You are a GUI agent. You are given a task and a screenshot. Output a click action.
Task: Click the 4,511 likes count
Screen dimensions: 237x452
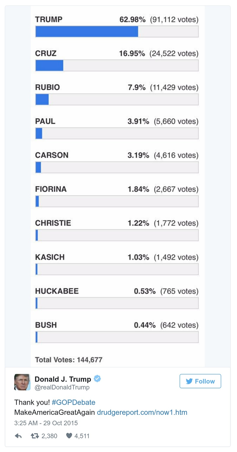[82, 436]
